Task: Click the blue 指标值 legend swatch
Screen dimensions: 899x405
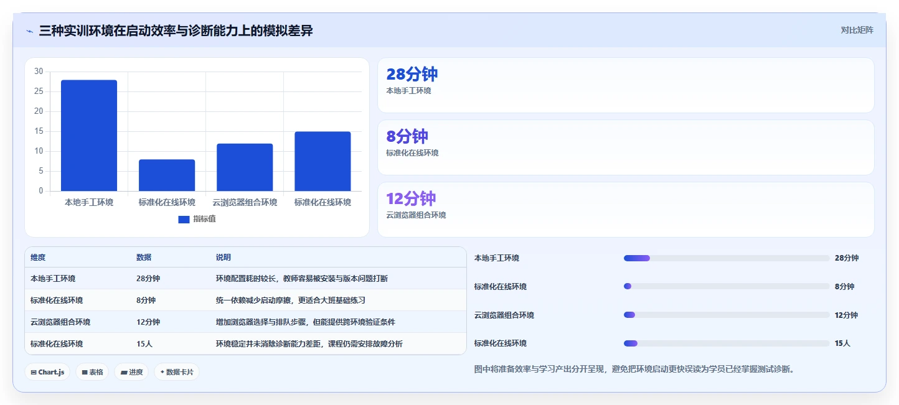Action: click(184, 220)
